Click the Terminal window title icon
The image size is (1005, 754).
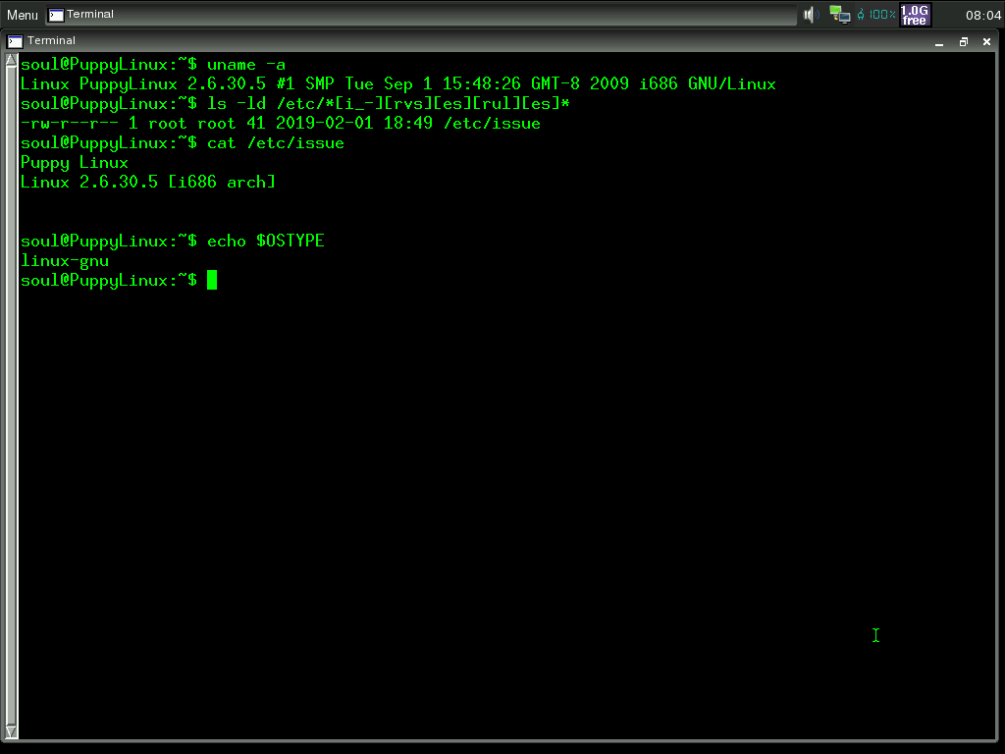point(15,41)
